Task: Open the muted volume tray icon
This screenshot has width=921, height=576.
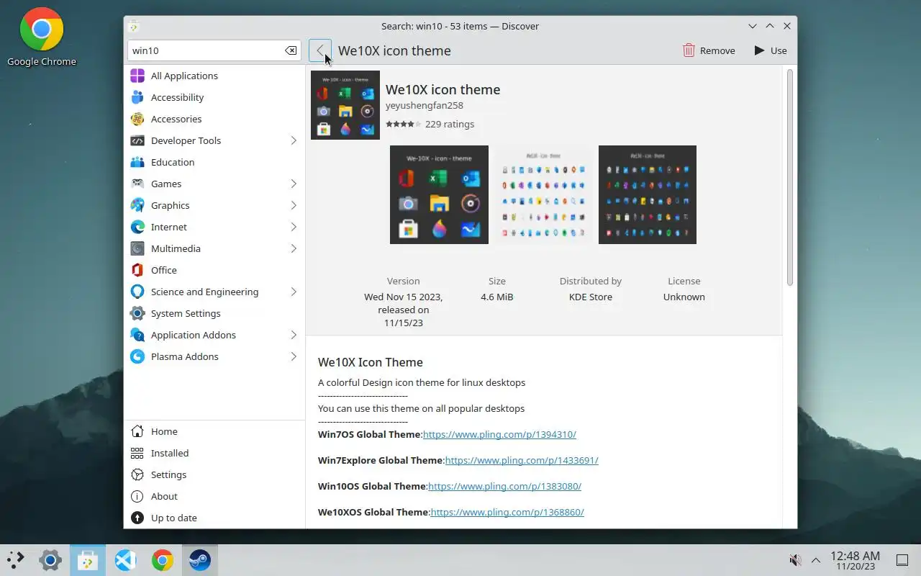Action: click(795, 560)
